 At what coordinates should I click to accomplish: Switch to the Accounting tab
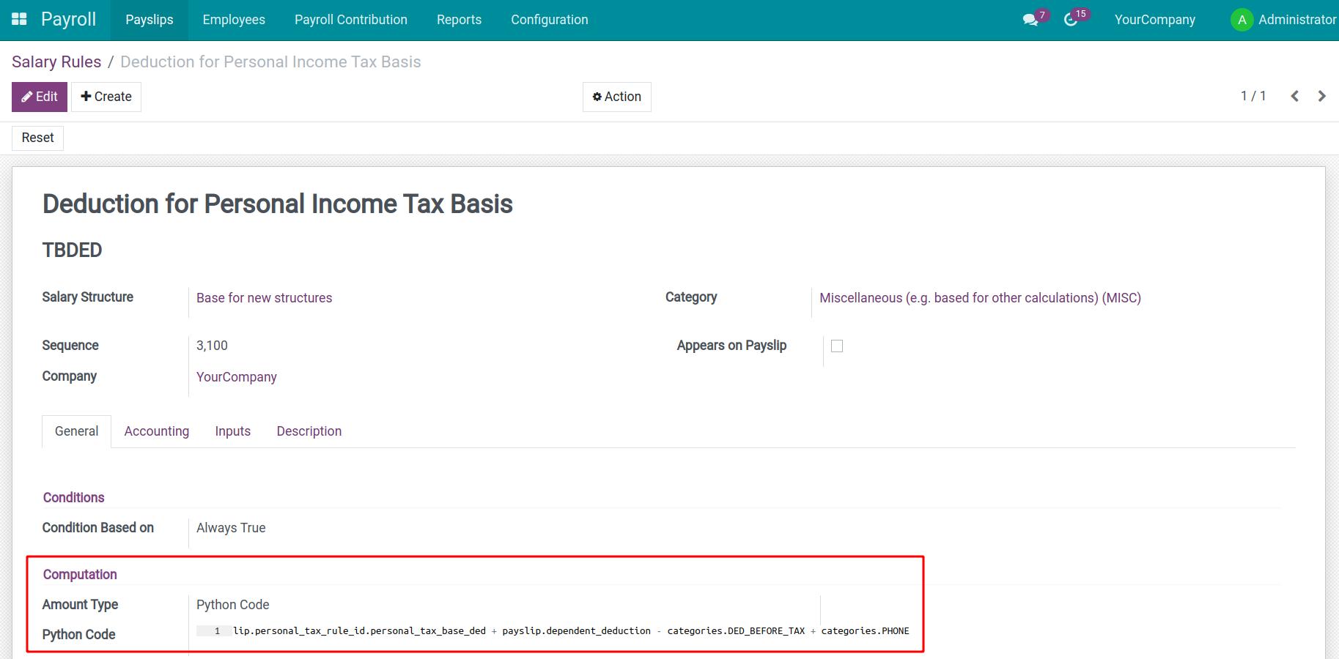pos(156,431)
